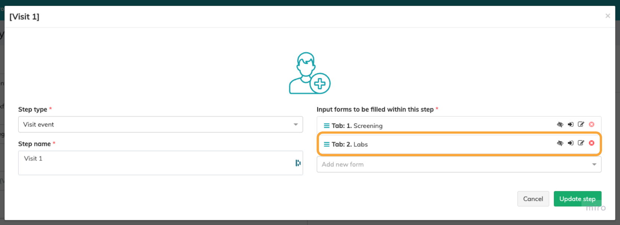Click into the Add new form field
Viewport: 620px width, 225px height.
(449, 165)
